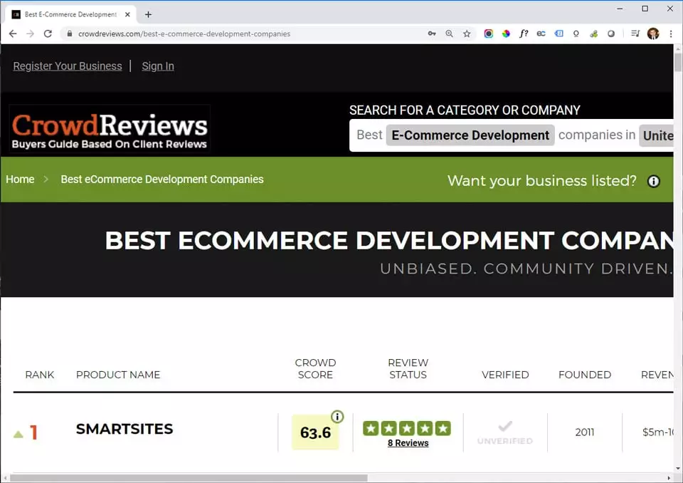Click info icon beside 'Want your business listed?'
Screen dimensions: 683x483
tap(653, 181)
